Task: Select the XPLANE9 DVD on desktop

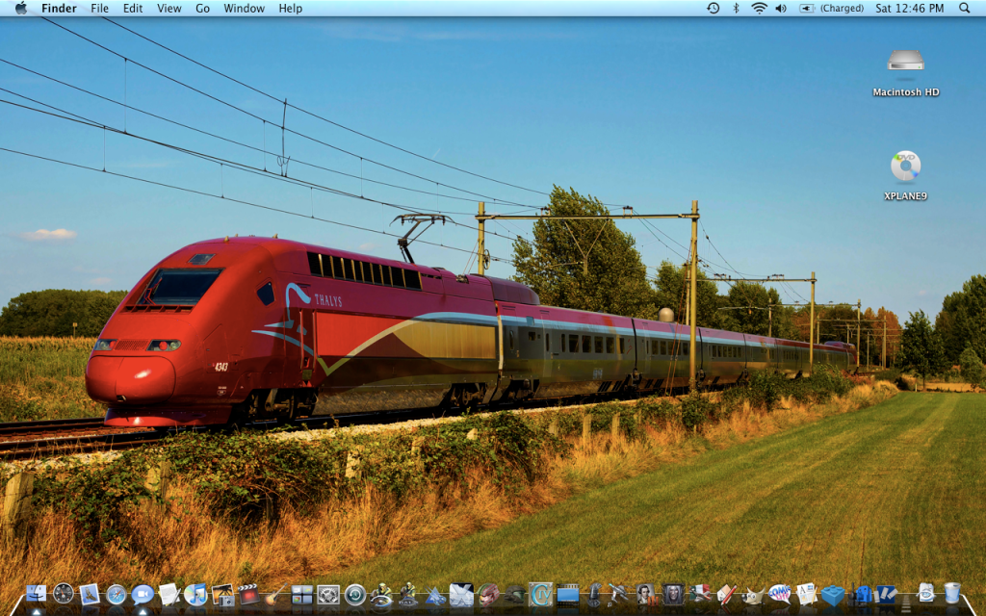Action: coord(905,167)
